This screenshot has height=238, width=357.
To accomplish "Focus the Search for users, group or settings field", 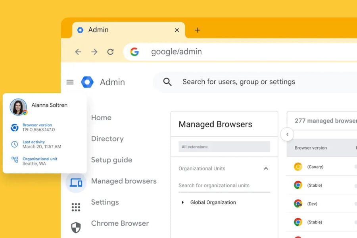I will point(255,82).
